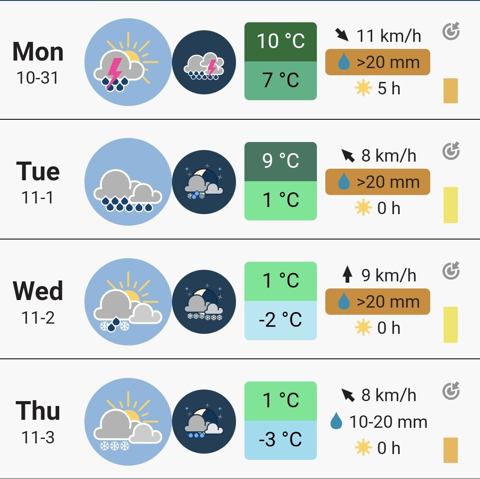Tap Tuesday's >20 mm precipitation badge
Viewport: 480px width, 479px height.
pos(377,182)
